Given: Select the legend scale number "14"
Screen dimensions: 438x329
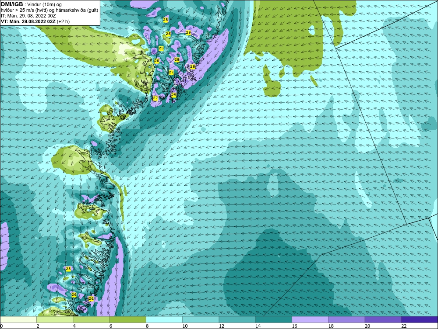Looking at the screenshot, I should pos(258,326).
